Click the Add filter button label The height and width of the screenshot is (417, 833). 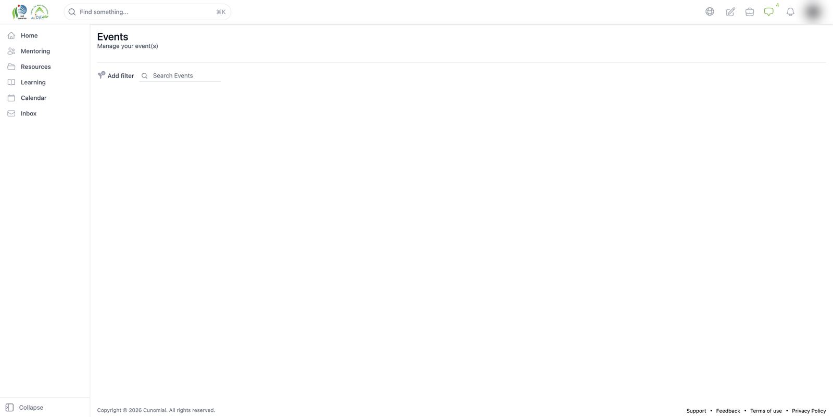(x=121, y=76)
